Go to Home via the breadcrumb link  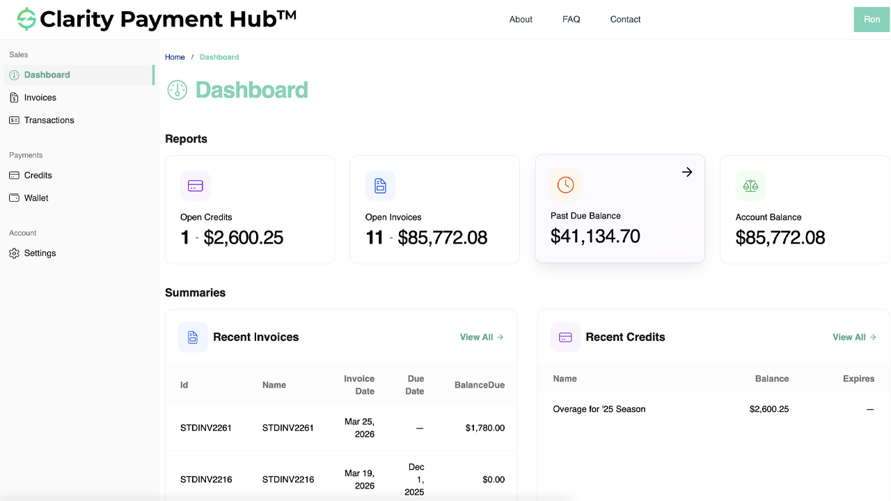click(x=175, y=56)
